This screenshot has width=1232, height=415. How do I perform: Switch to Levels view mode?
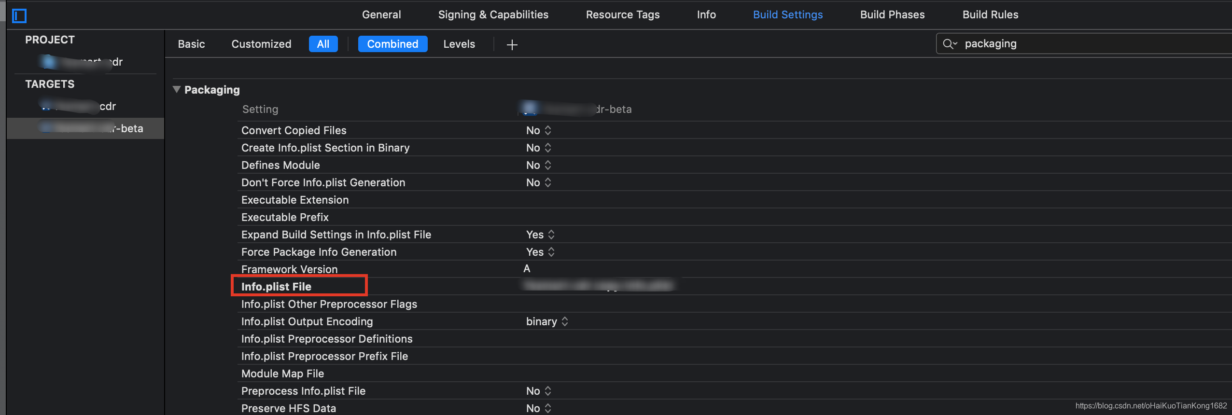click(x=459, y=44)
